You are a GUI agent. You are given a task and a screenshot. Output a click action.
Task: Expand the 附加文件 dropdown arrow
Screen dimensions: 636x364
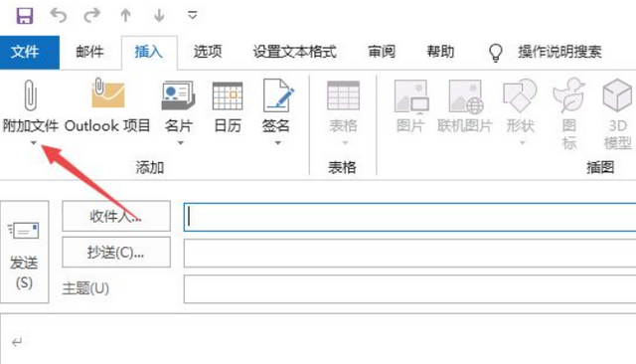[33, 143]
